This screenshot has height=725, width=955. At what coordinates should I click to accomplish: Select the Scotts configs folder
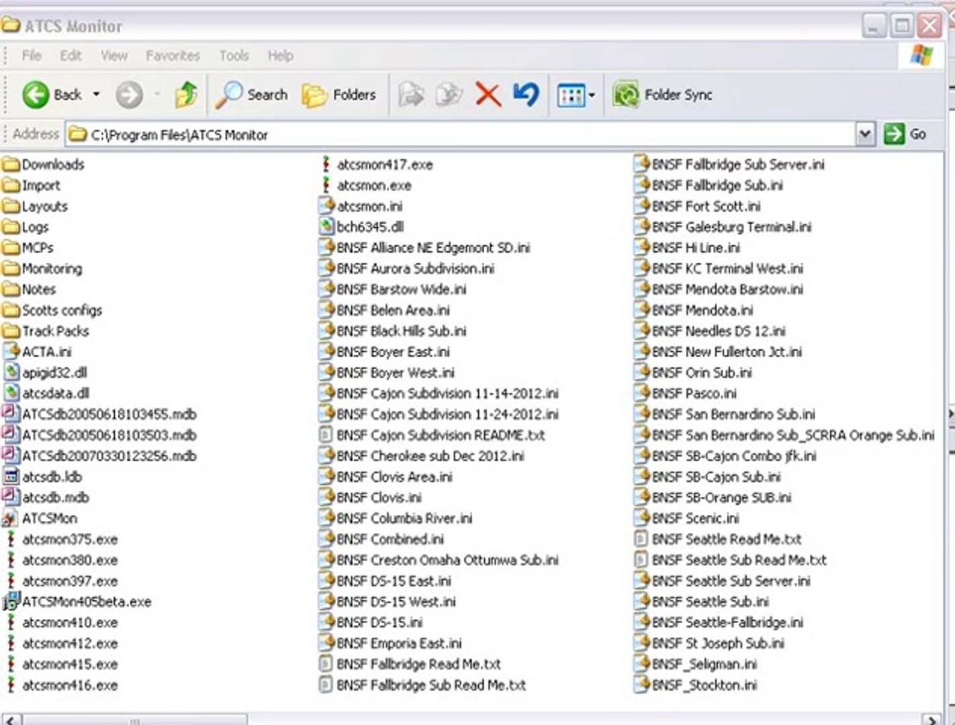(52, 310)
